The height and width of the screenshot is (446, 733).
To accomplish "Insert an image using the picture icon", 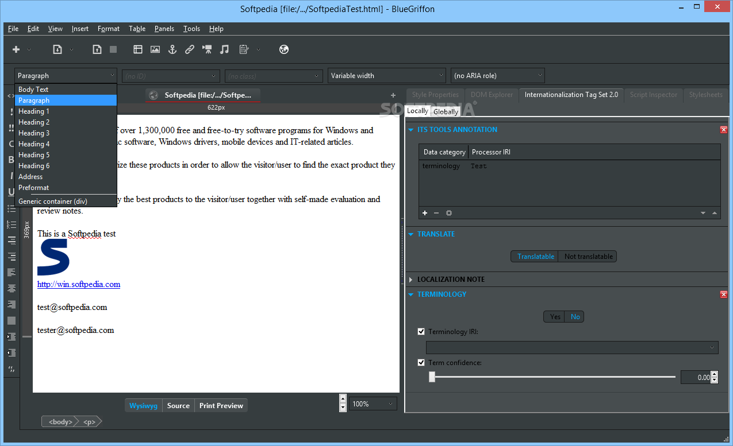I will pos(155,49).
